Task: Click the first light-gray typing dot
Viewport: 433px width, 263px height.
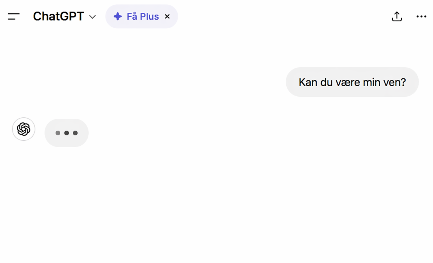Action: click(58, 133)
